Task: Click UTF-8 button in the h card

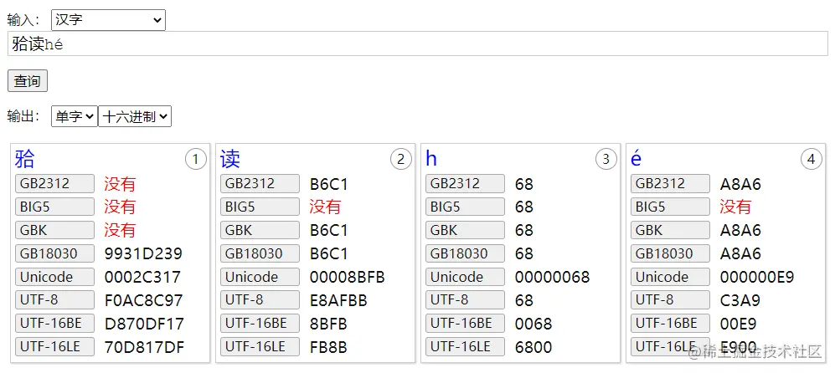Action: 465,300
